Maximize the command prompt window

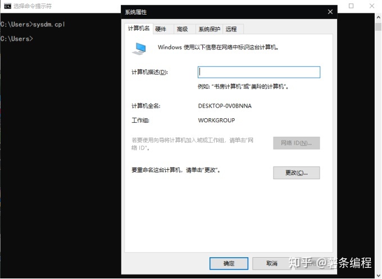coord(351,6)
